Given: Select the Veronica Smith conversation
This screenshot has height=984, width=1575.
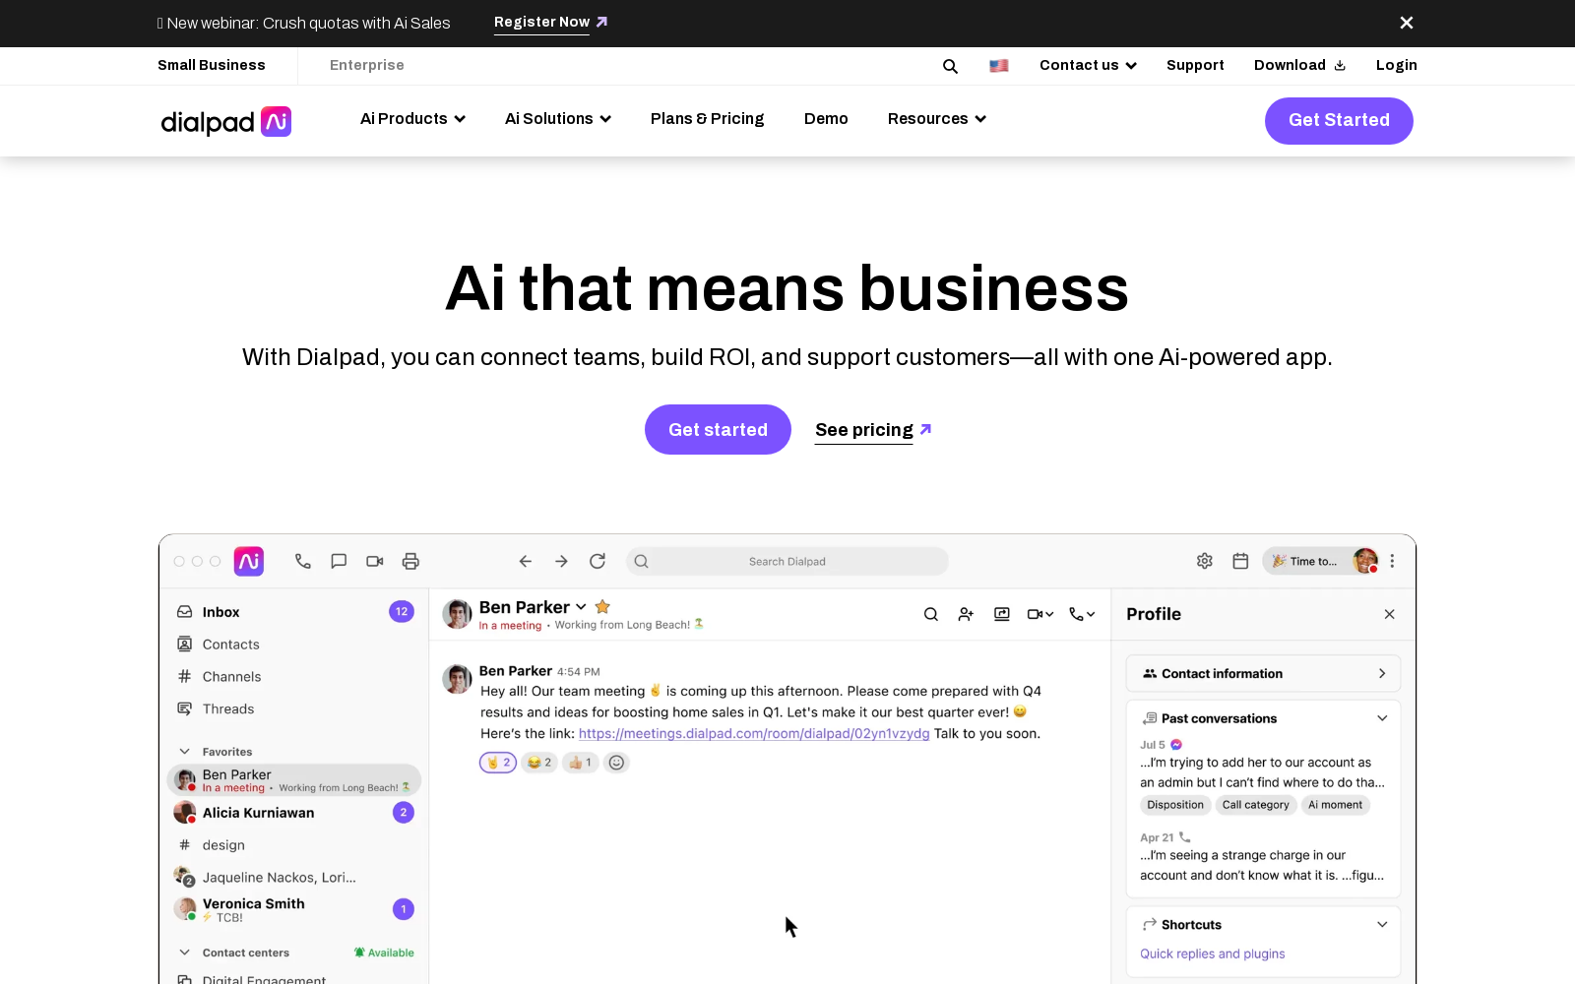Looking at the screenshot, I should 294,909.
